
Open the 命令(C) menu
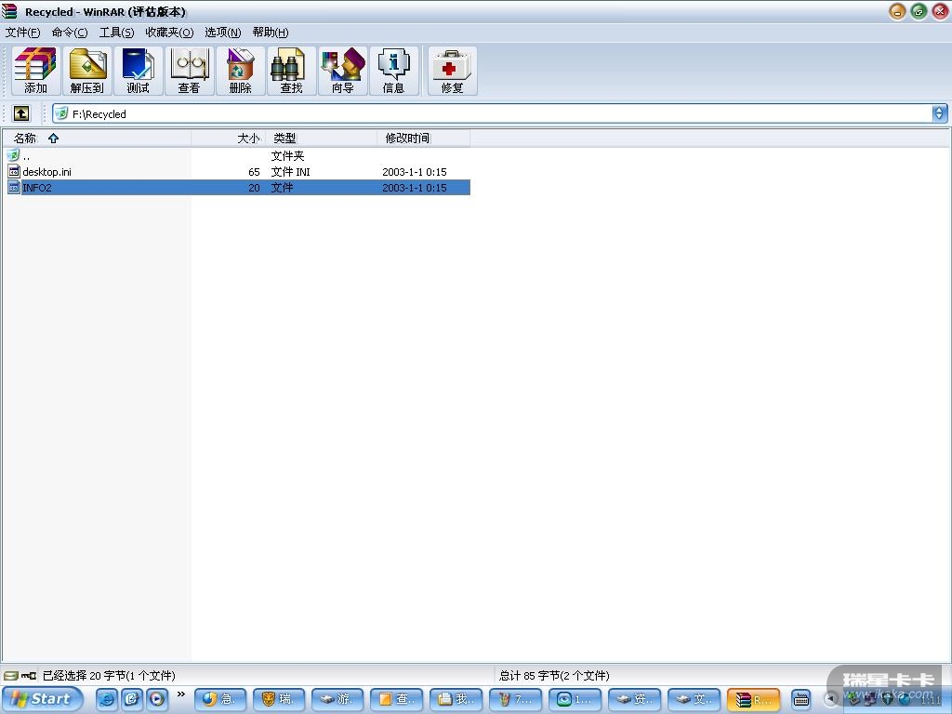pyautogui.click(x=69, y=33)
